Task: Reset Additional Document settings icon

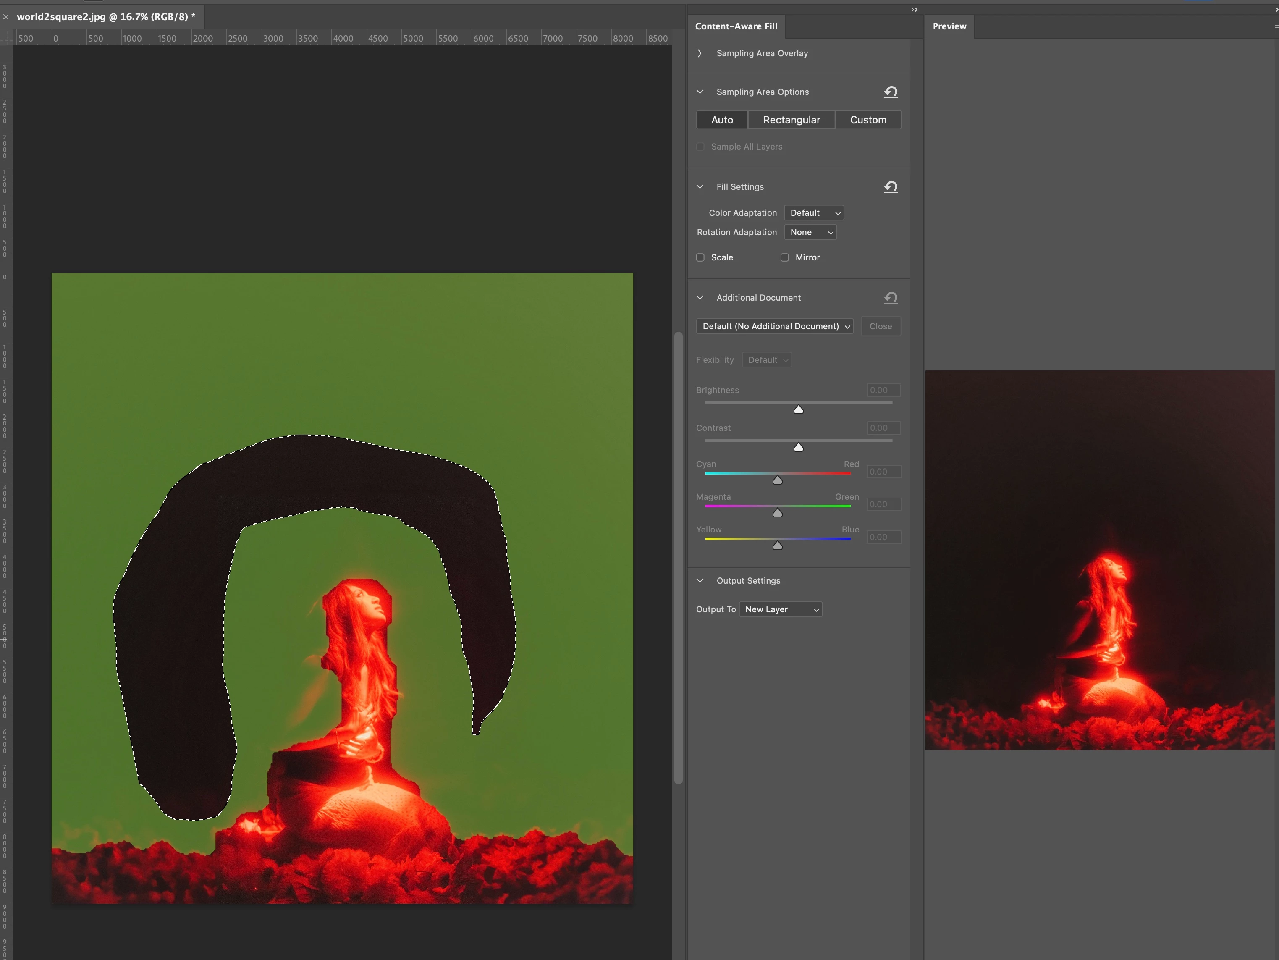Action: coord(891,298)
